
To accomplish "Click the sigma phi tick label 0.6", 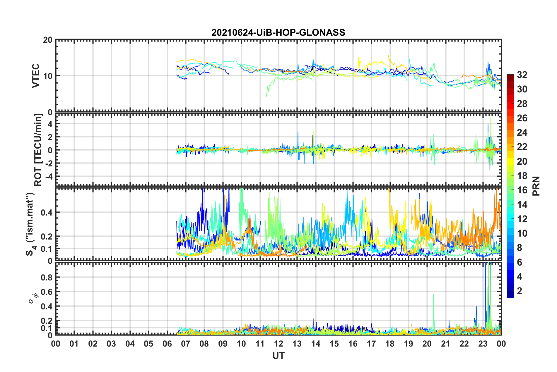I will (47, 292).
